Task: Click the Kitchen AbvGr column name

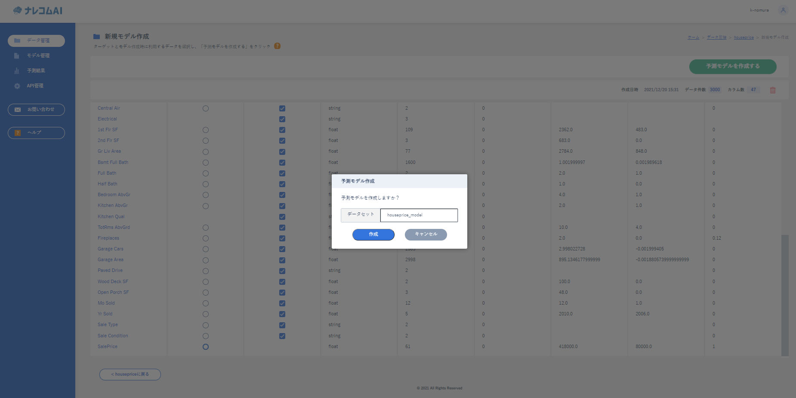Action: [113, 206]
